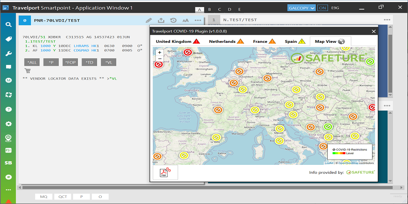Viewport: 408px width, 204px height.
Task: Click the search icon in left sidebar
Action: [8, 24]
